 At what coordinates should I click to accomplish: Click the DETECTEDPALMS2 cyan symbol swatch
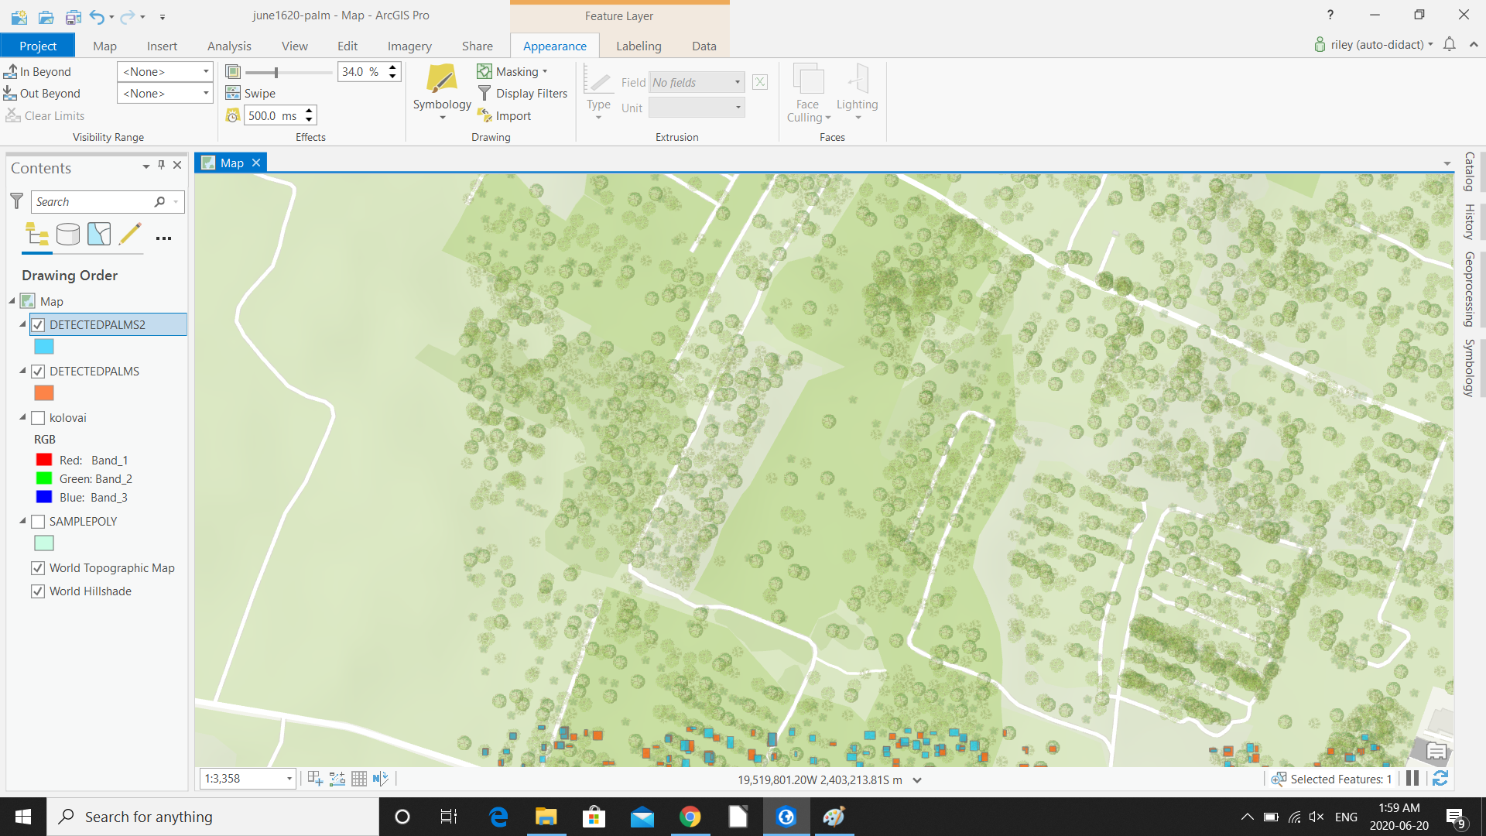coord(44,347)
